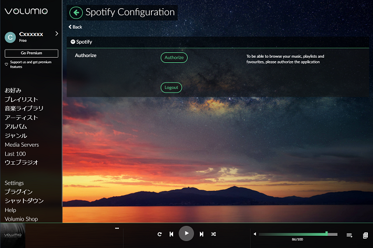Click the volume slider bar
Screen dimensions: 373x248
tap(298, 234)
